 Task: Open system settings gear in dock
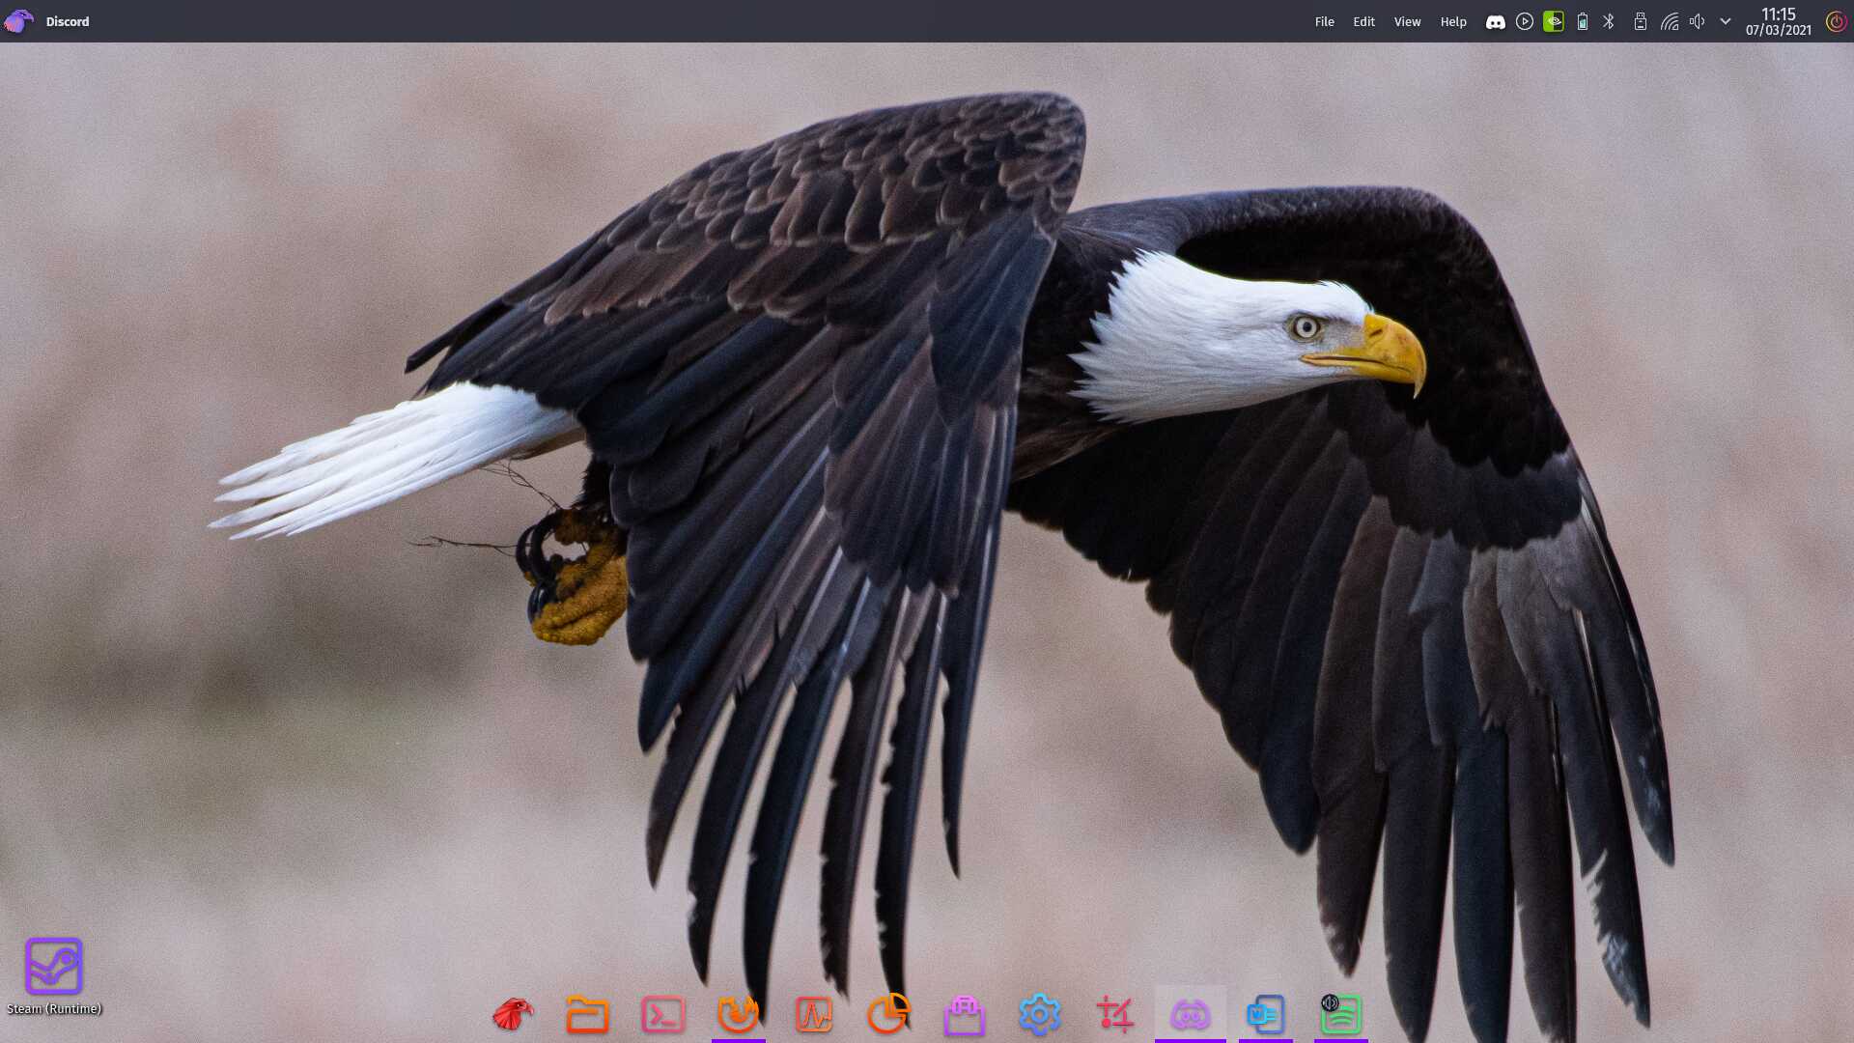pyautogui.click(x=1039, y=1015)
